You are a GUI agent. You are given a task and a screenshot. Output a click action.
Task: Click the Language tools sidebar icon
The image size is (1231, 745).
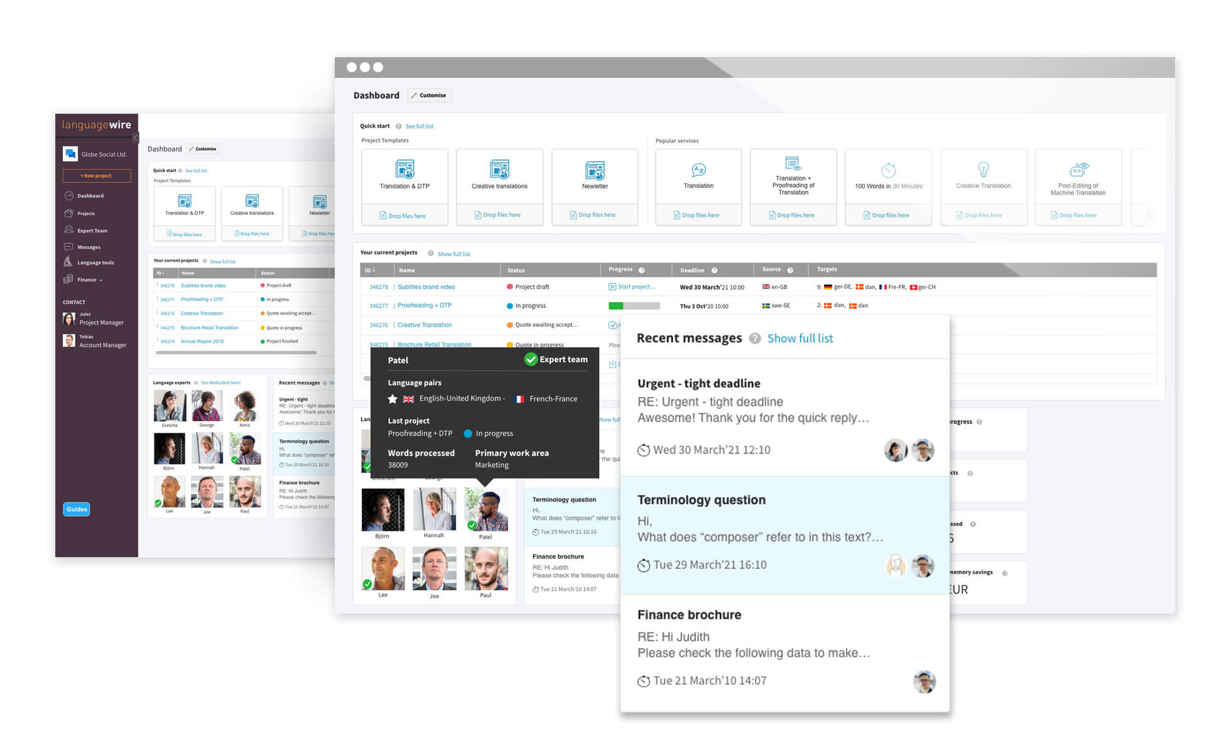(70, 263)
